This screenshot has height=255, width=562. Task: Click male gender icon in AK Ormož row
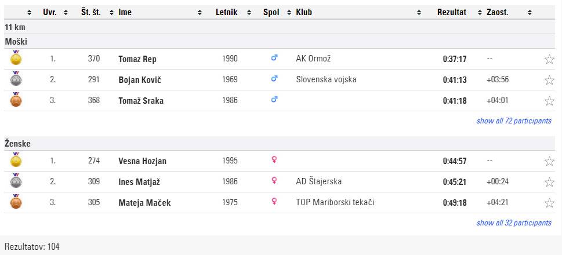click(274, 59)
